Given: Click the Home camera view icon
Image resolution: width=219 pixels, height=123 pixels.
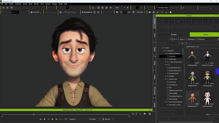Looking at the screenshot, I should tap(93, 8).
